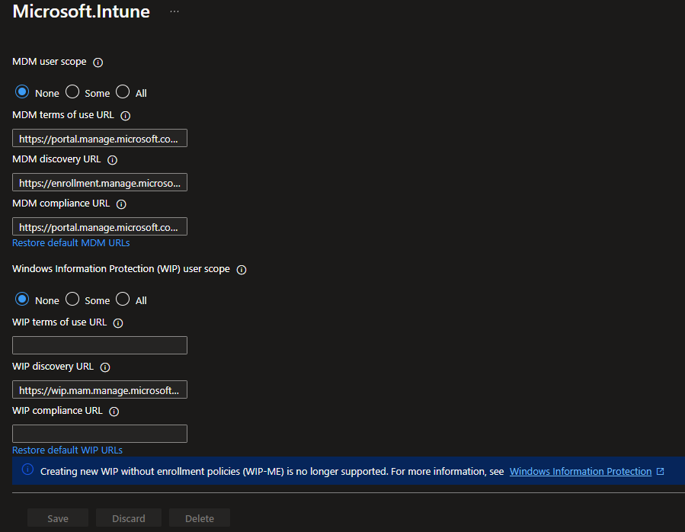685x532 pixels.
Task: Click the MDM terms of use URL field
Action: point(100,138)
